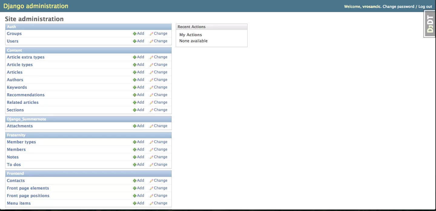This screenshot has height=211, width=436.
Task: Go to the Front page elements list
Action: [x=28, y=188]
